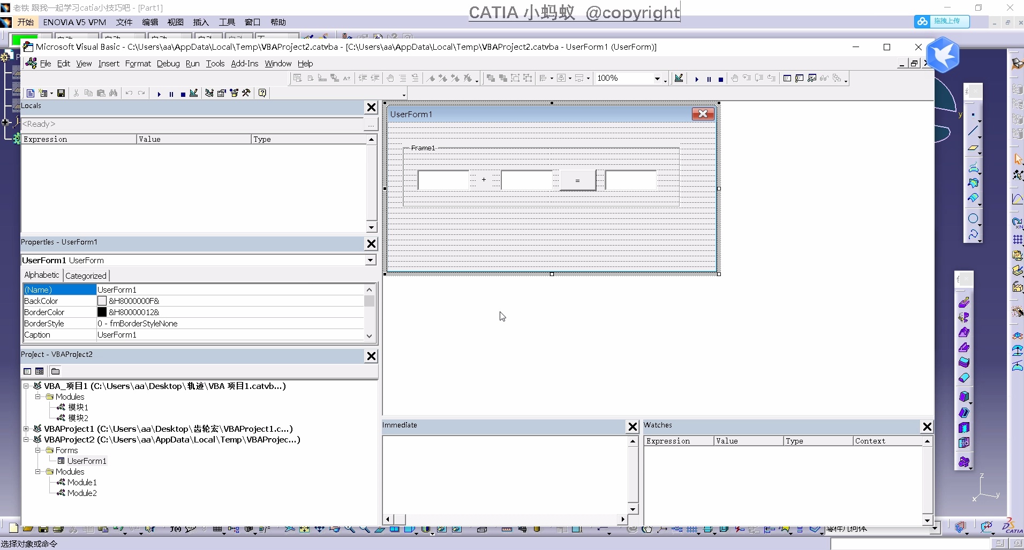Click the Toolbox hammer-and-wrench icon

246,93
